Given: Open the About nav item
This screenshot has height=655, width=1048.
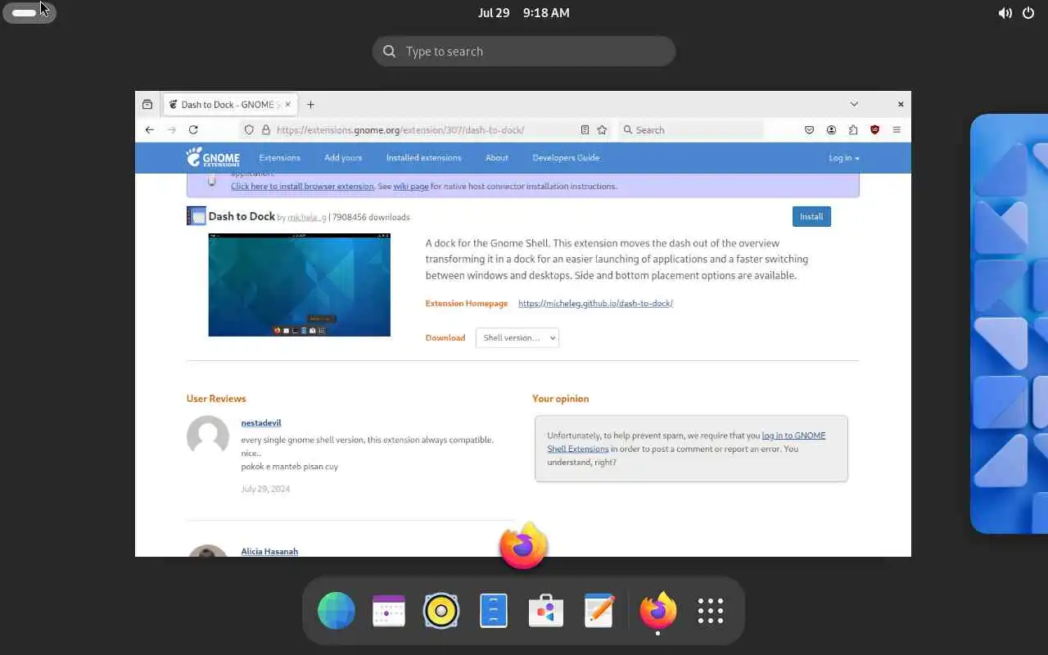Looking at the screenshot, I should pyautogui.click(x=497, y=158).
